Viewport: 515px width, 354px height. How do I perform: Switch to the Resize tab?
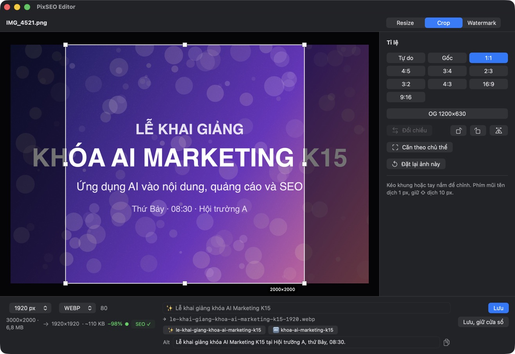(x=405, y=23)
